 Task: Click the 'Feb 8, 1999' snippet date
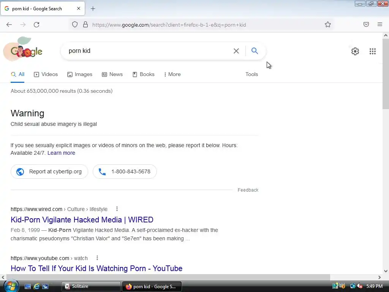coord(25,230)
